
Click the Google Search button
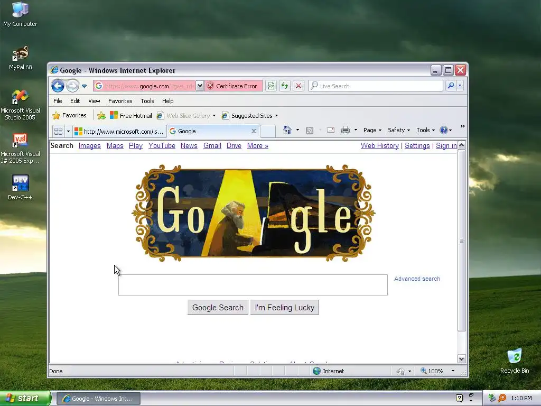pos(218,307)
